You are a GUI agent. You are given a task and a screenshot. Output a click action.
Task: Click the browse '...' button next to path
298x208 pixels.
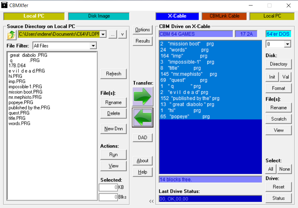112,35
